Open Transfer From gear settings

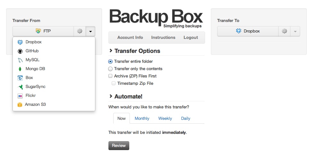80,31
